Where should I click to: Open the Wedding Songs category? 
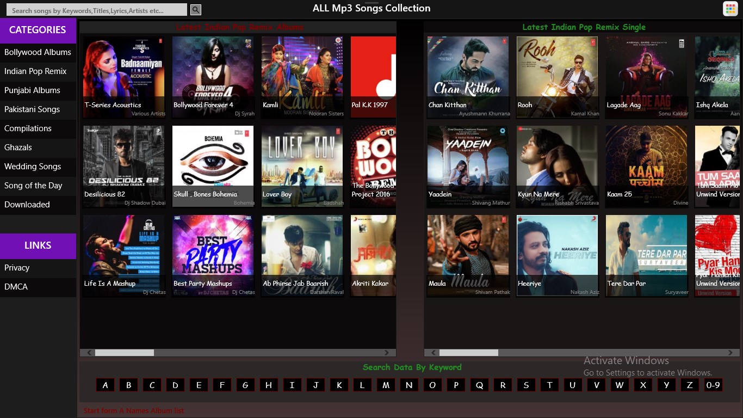pyautogui.click(x=38, y=167)
